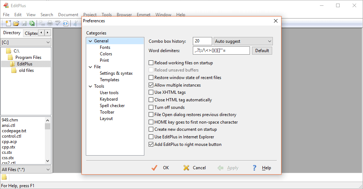This screenshot has height=189, width=363.
Task: Click the Program Files folder icon
Action: (x=10, y=57)
